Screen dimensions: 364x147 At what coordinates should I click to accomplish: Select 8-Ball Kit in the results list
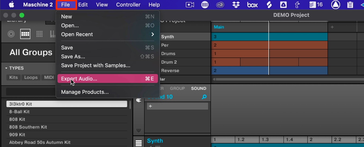67,112
